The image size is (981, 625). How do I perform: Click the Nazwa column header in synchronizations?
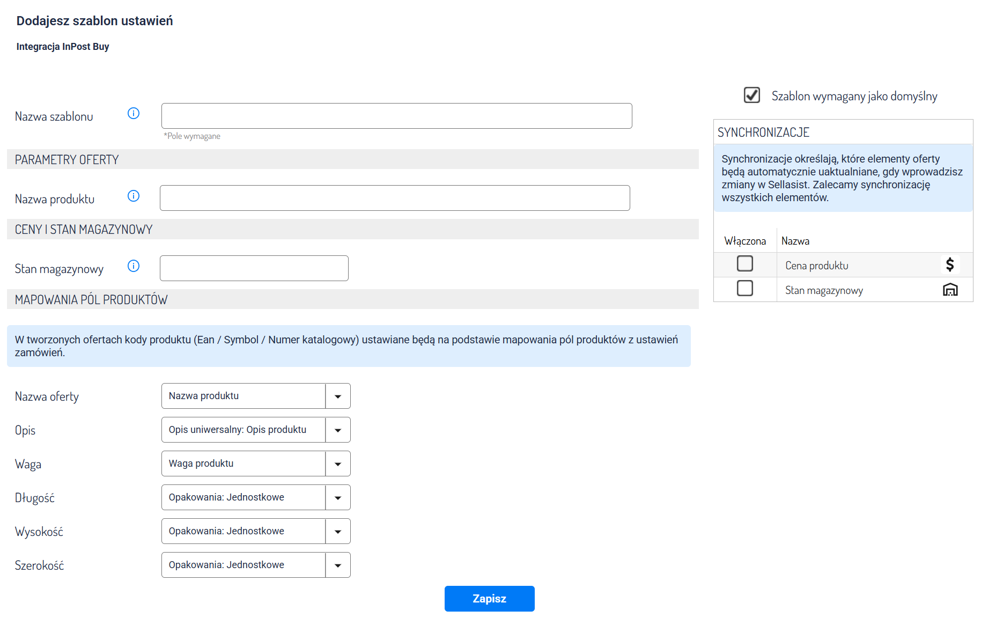795,241
